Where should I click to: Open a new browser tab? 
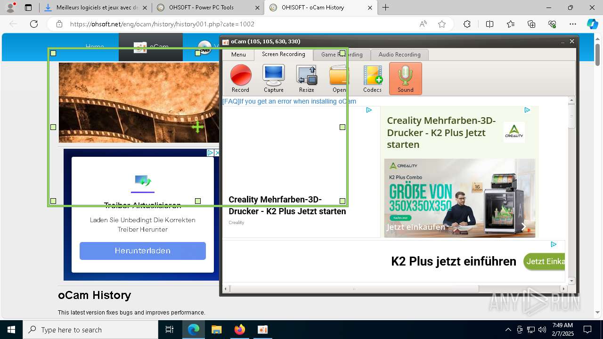coord(386,8)
